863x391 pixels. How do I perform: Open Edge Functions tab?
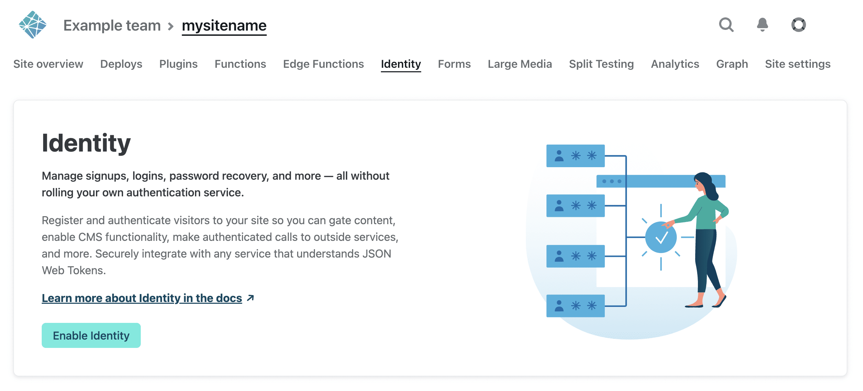[x=323, y=64]
